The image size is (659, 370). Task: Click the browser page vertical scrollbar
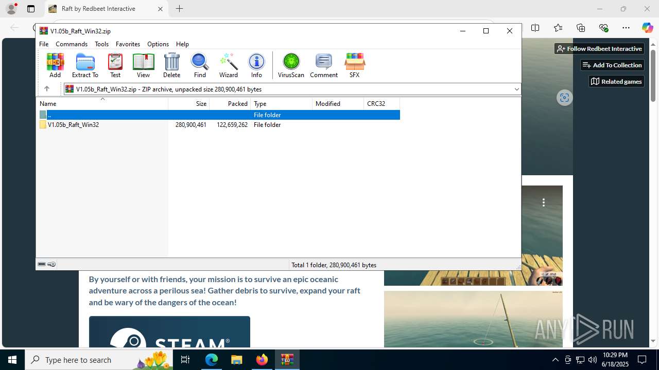tap(653, 76)
